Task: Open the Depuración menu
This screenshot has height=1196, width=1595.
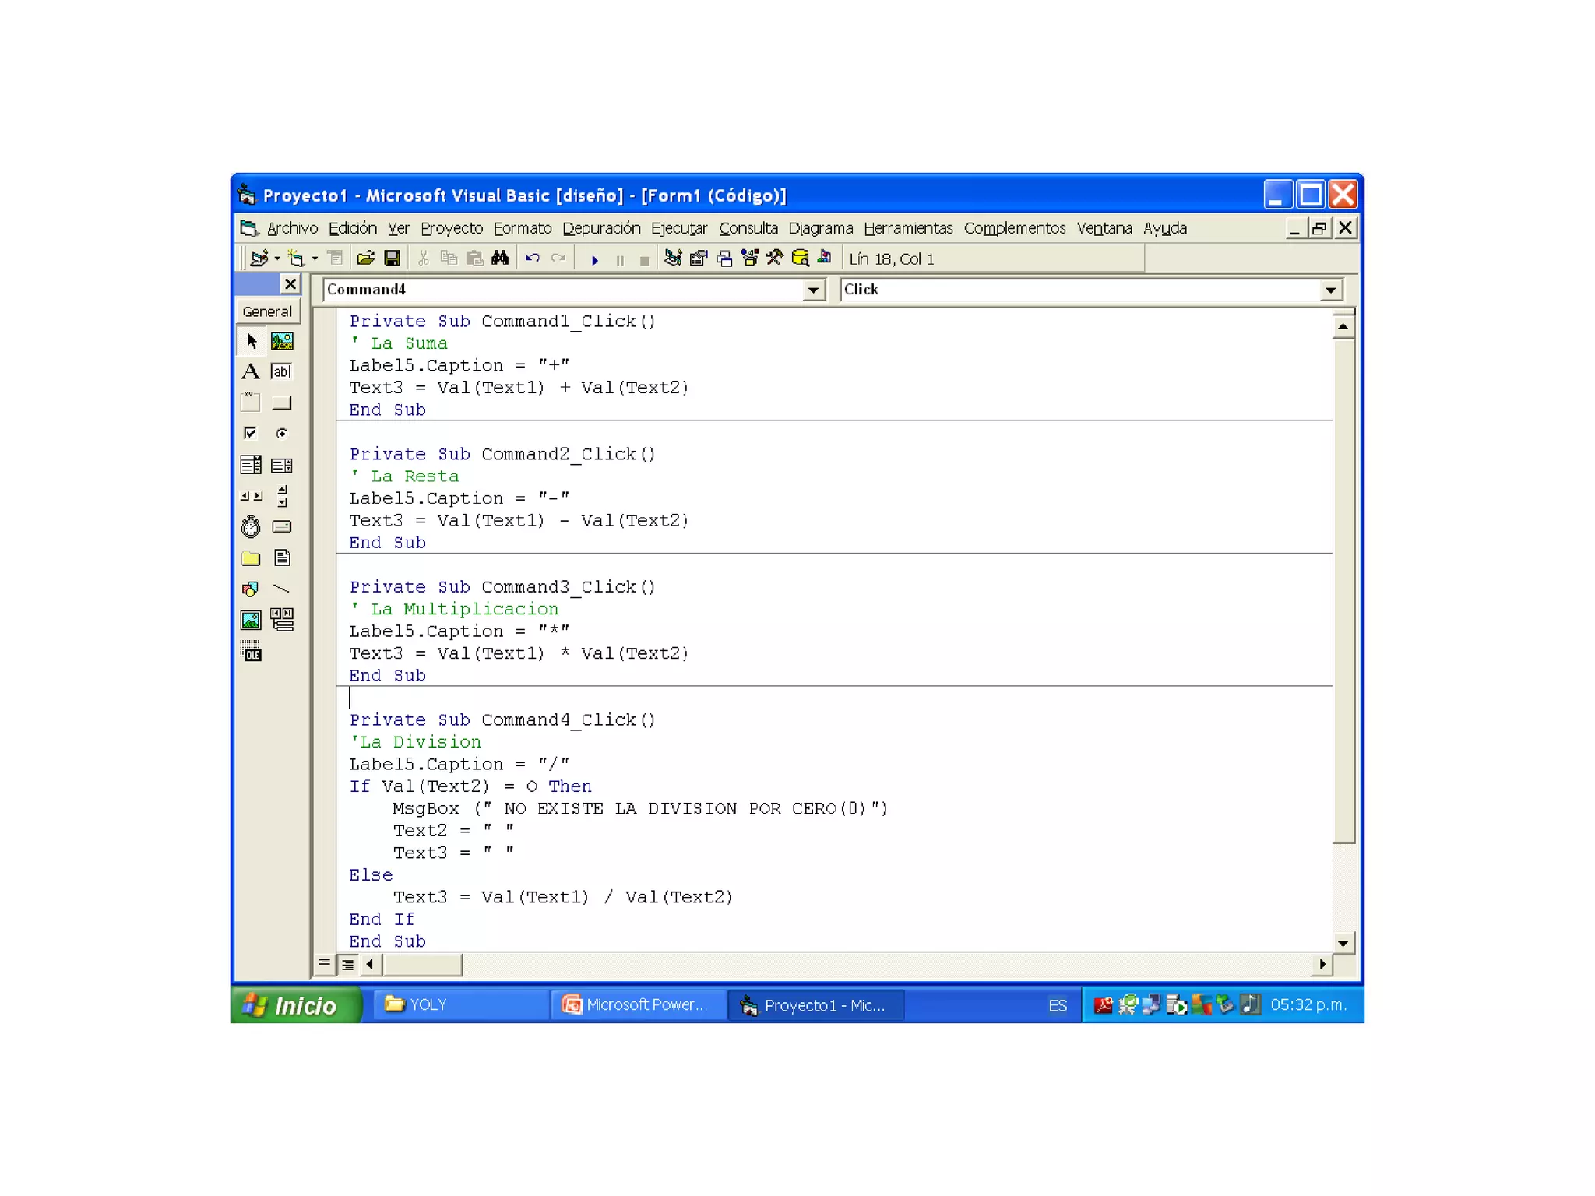Action: (600, 228)
